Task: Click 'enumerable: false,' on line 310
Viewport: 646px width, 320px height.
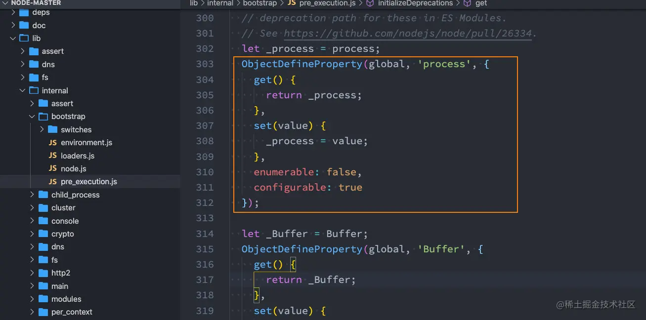Action: (308, 172)
